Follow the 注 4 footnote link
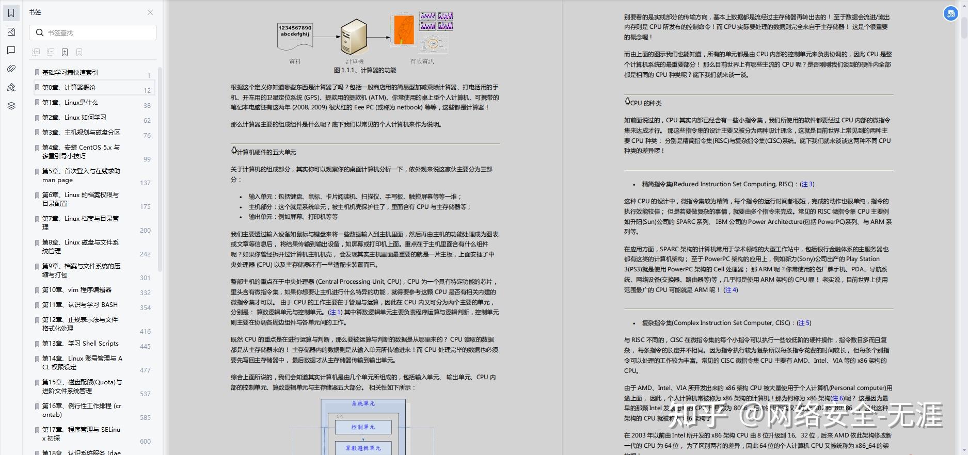The image size is (968, 455). (x=731, y=290)
